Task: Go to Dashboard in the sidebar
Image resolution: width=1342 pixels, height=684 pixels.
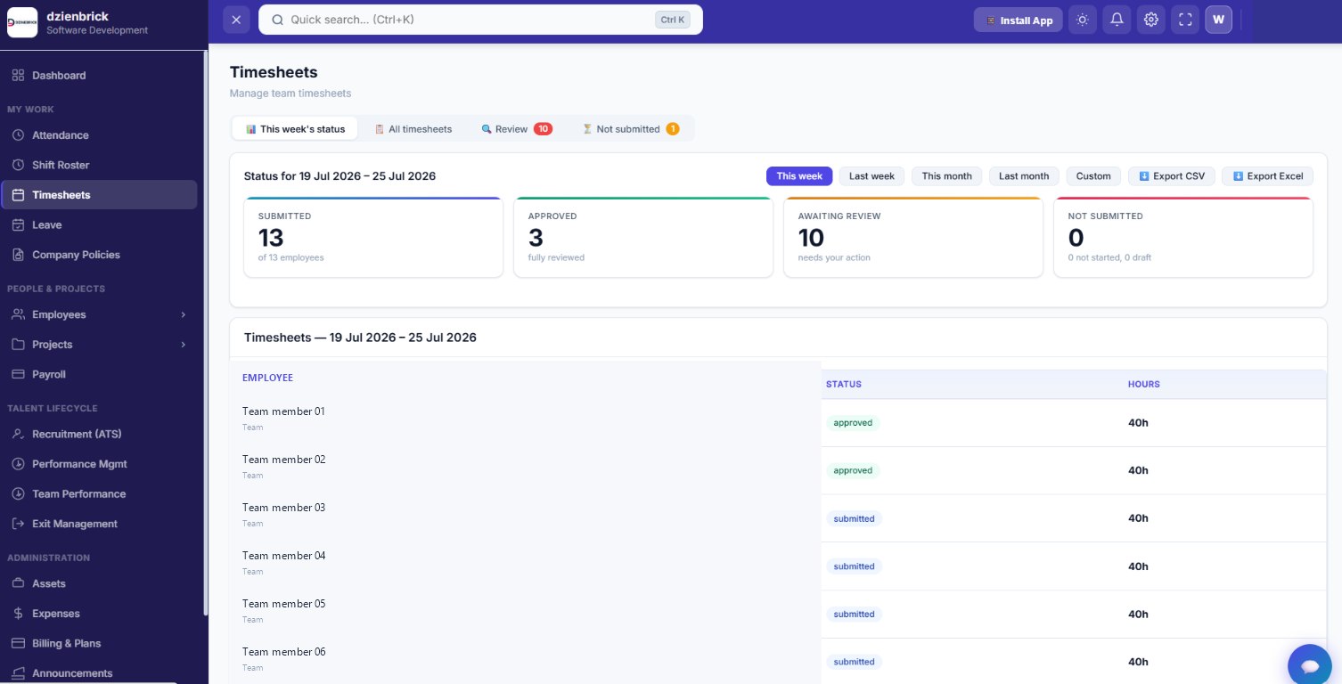Action: pyautogui.click(x=99, y=76)
